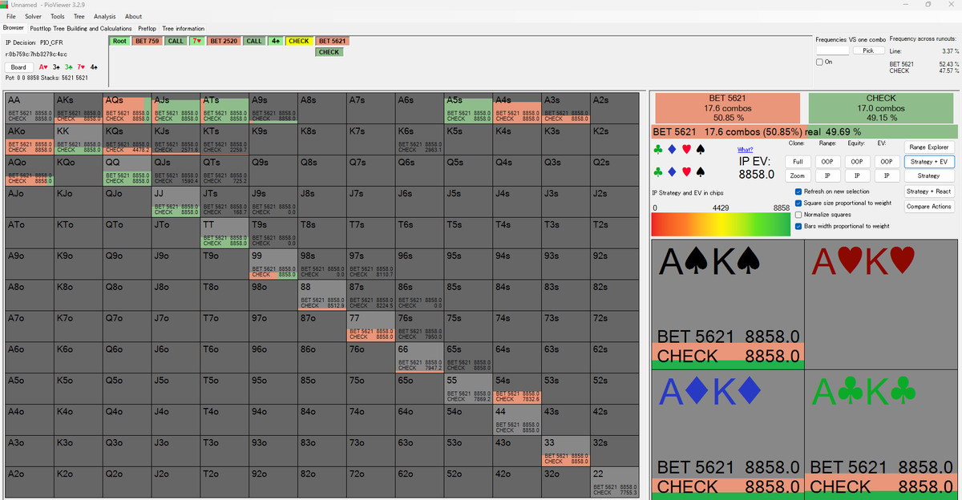Select the BET 759 node in the path

click(147, 41)
